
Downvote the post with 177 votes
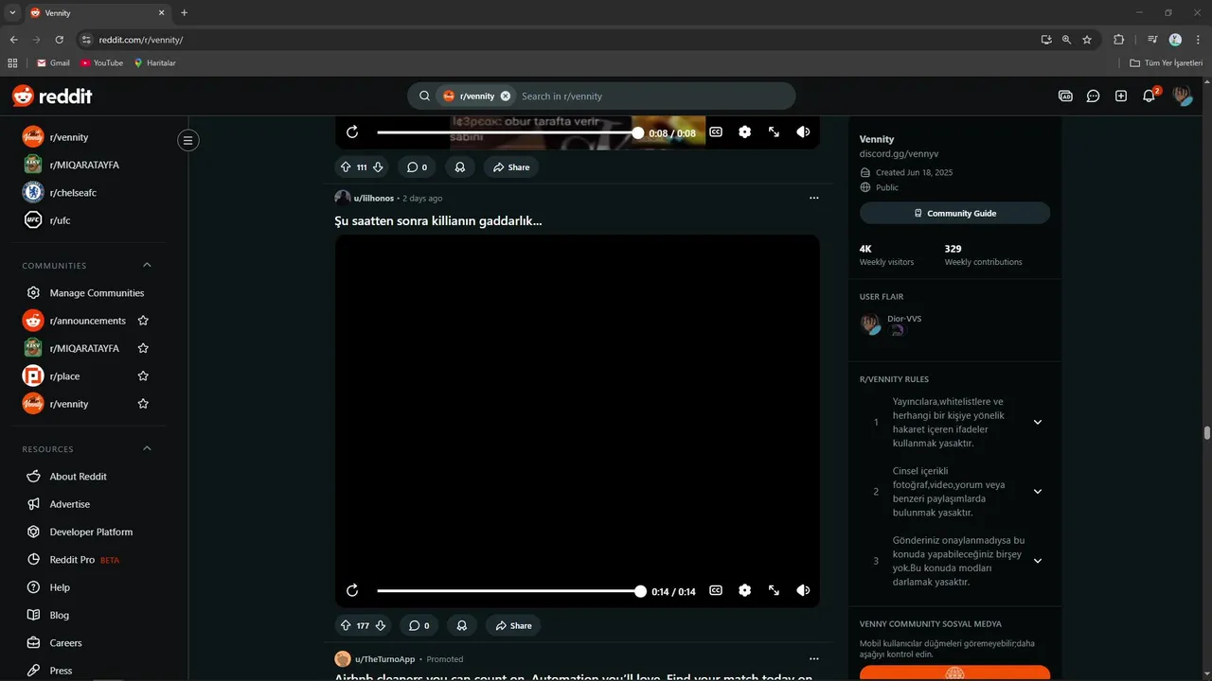click(x=381, y=625)
